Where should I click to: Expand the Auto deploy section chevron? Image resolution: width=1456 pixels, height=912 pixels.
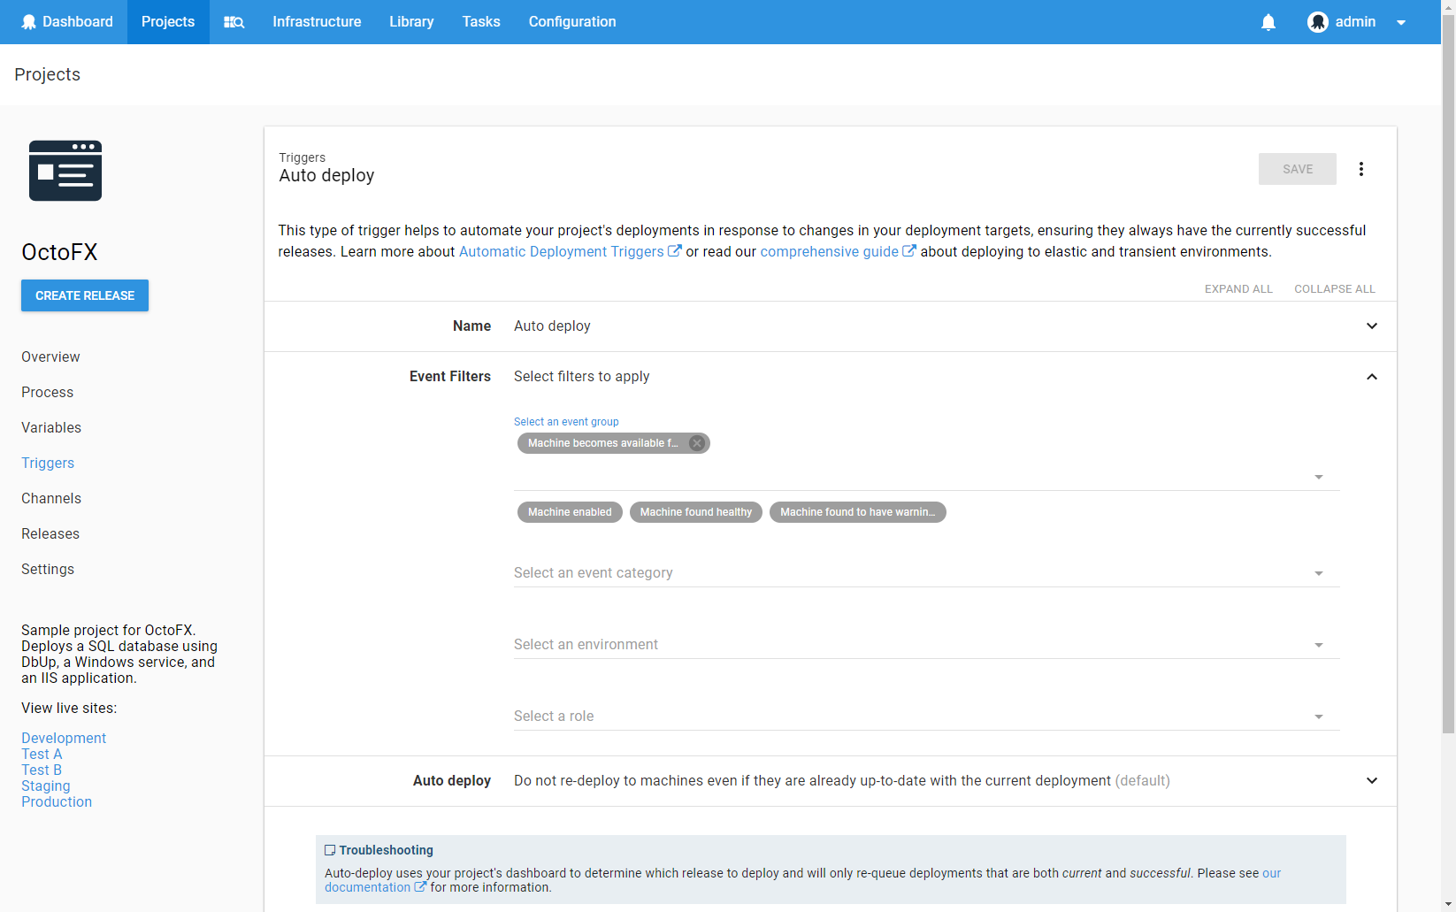pos(1371,781)
